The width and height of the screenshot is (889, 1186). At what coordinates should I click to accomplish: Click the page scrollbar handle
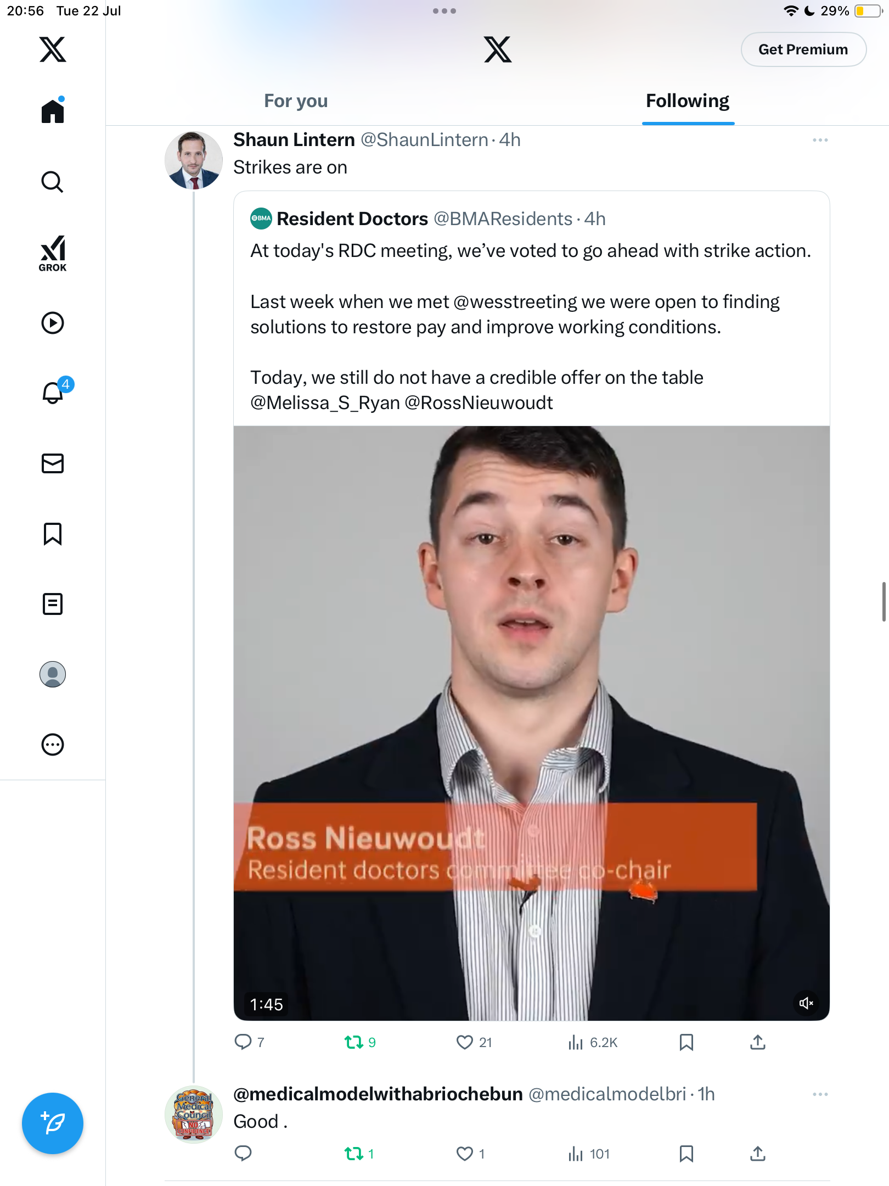pyautogui.click(x=884, y=602)
